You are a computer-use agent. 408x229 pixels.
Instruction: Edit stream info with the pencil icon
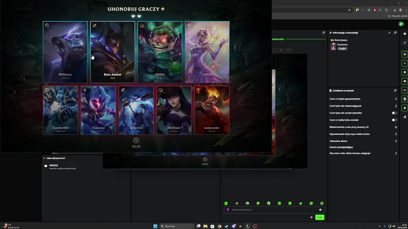point(389,33)
